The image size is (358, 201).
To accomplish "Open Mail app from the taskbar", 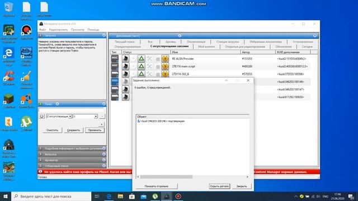I will 144,196.
